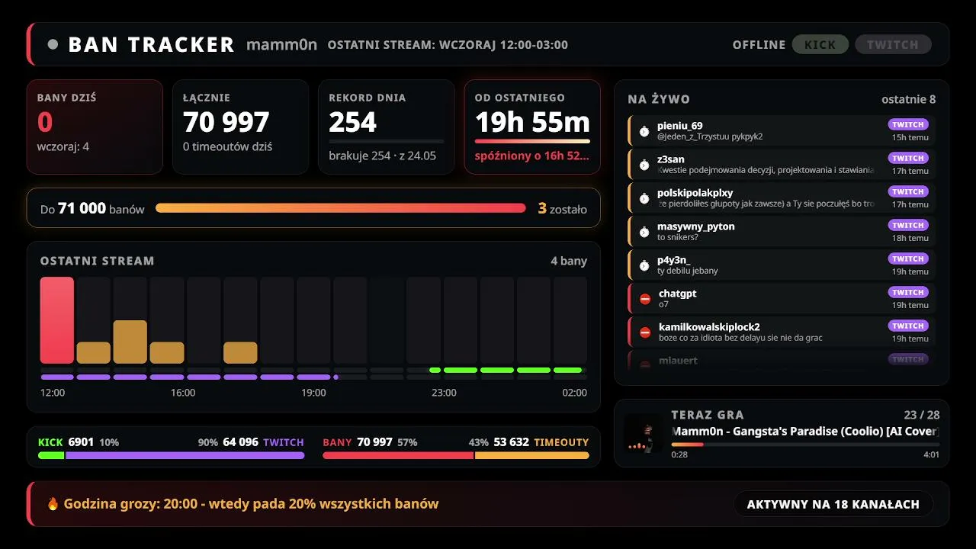The image size is (976, 549).
Task: Click the '23 / 28' track counter
Action: point(921,415)
